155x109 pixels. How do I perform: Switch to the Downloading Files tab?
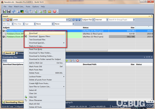(13, 102)
